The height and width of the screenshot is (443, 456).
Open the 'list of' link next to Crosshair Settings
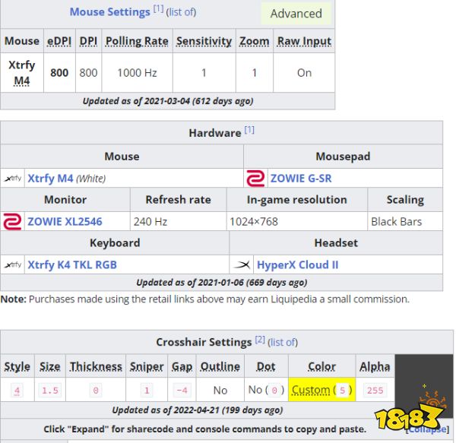pos(283,343)
